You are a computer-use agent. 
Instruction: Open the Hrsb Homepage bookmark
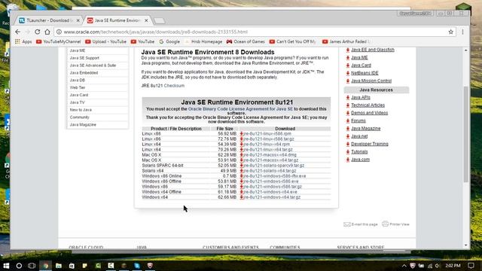pyautogui.click(x=203, y=41)
